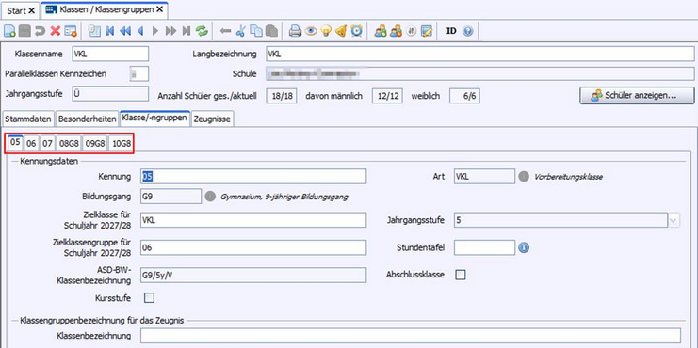Viewport: 698px width, 348px height.
Task: Click the printer icon
Action: (295, 31)
